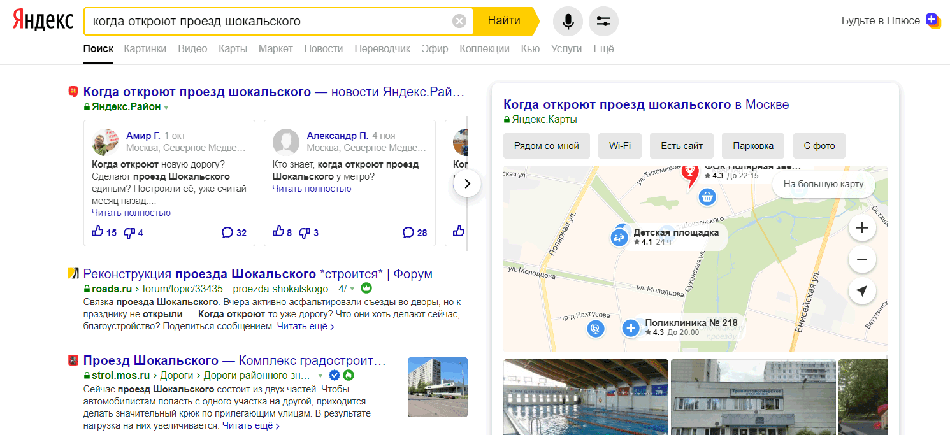Open swimming pool photo thumbnail
Image resolution: width=950 pixels, height=435 pixels.
pos(586,397)
